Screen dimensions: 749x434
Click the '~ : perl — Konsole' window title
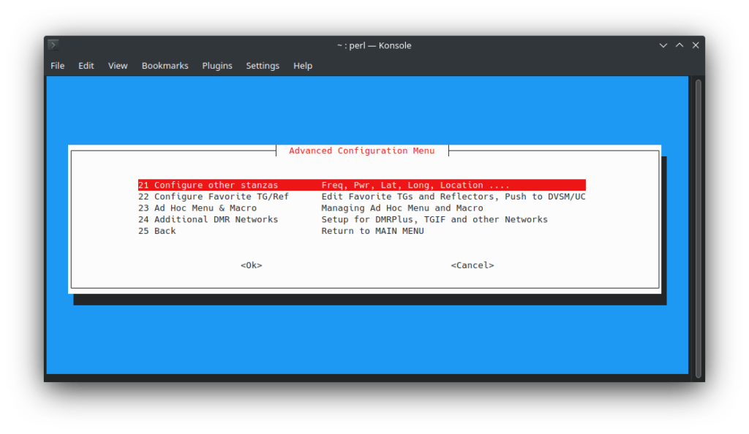click(x=374, y=45)
